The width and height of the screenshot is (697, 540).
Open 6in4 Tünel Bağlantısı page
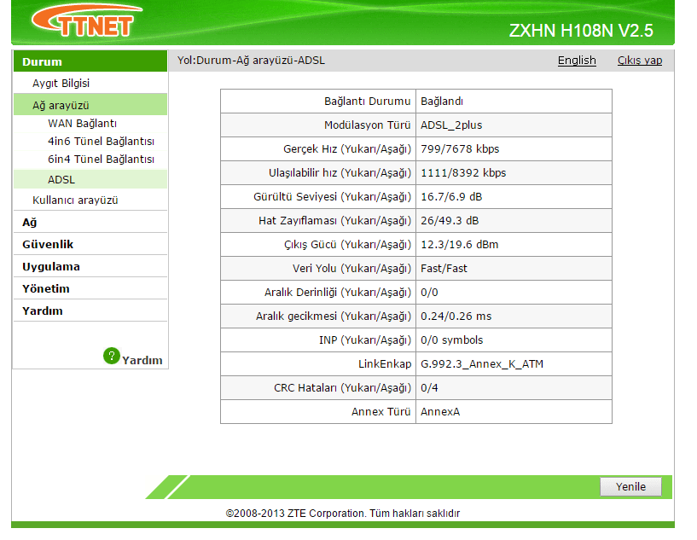coord(101,160)
